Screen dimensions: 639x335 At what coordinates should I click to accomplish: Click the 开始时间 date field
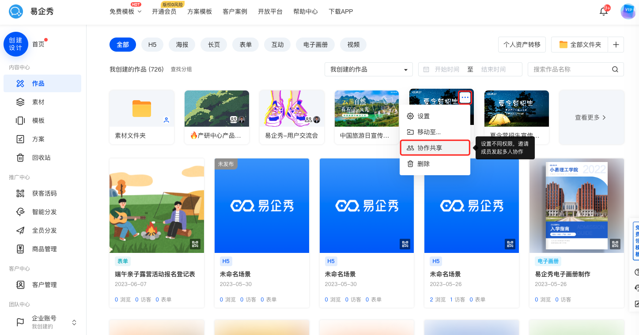(447, 69)
